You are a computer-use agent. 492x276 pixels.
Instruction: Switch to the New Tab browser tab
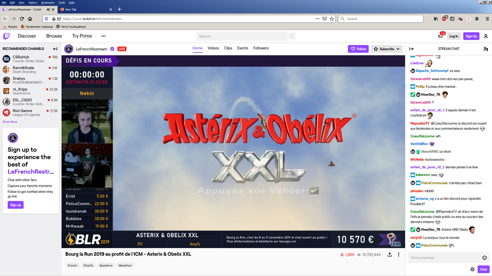coord(86,9)
